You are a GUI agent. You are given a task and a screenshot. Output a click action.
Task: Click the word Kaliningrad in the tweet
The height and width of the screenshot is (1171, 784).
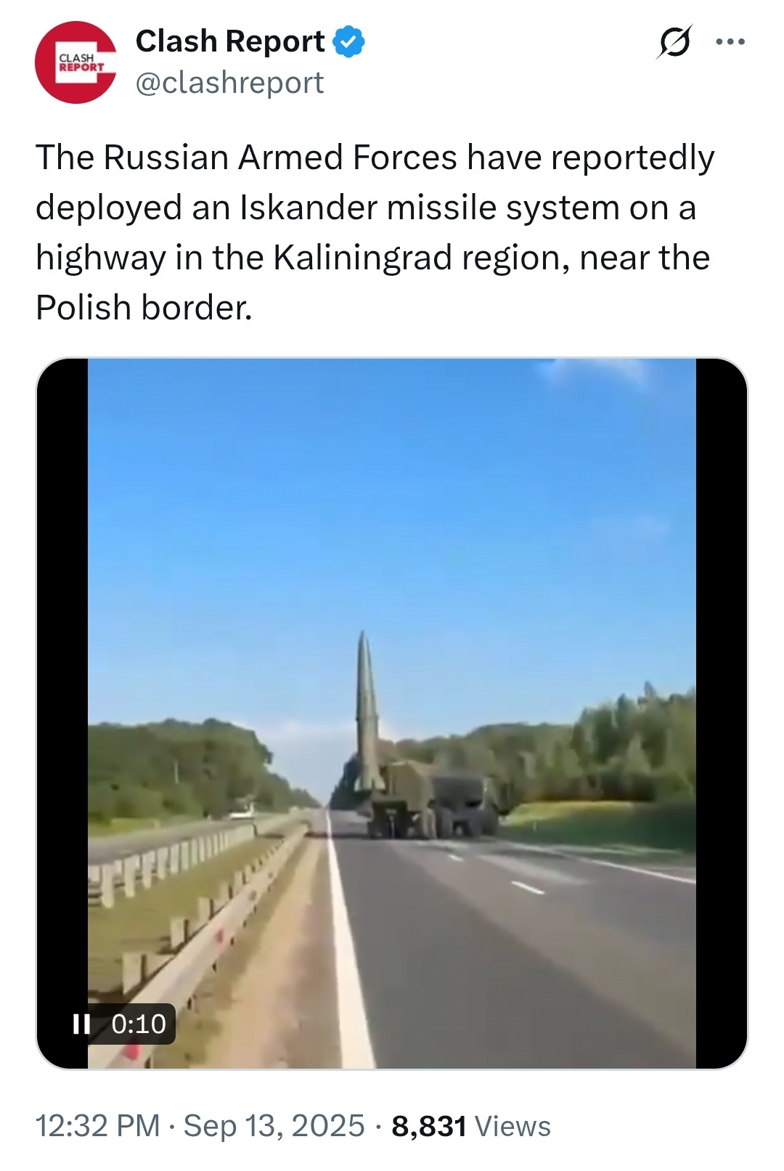click(362, 258)
